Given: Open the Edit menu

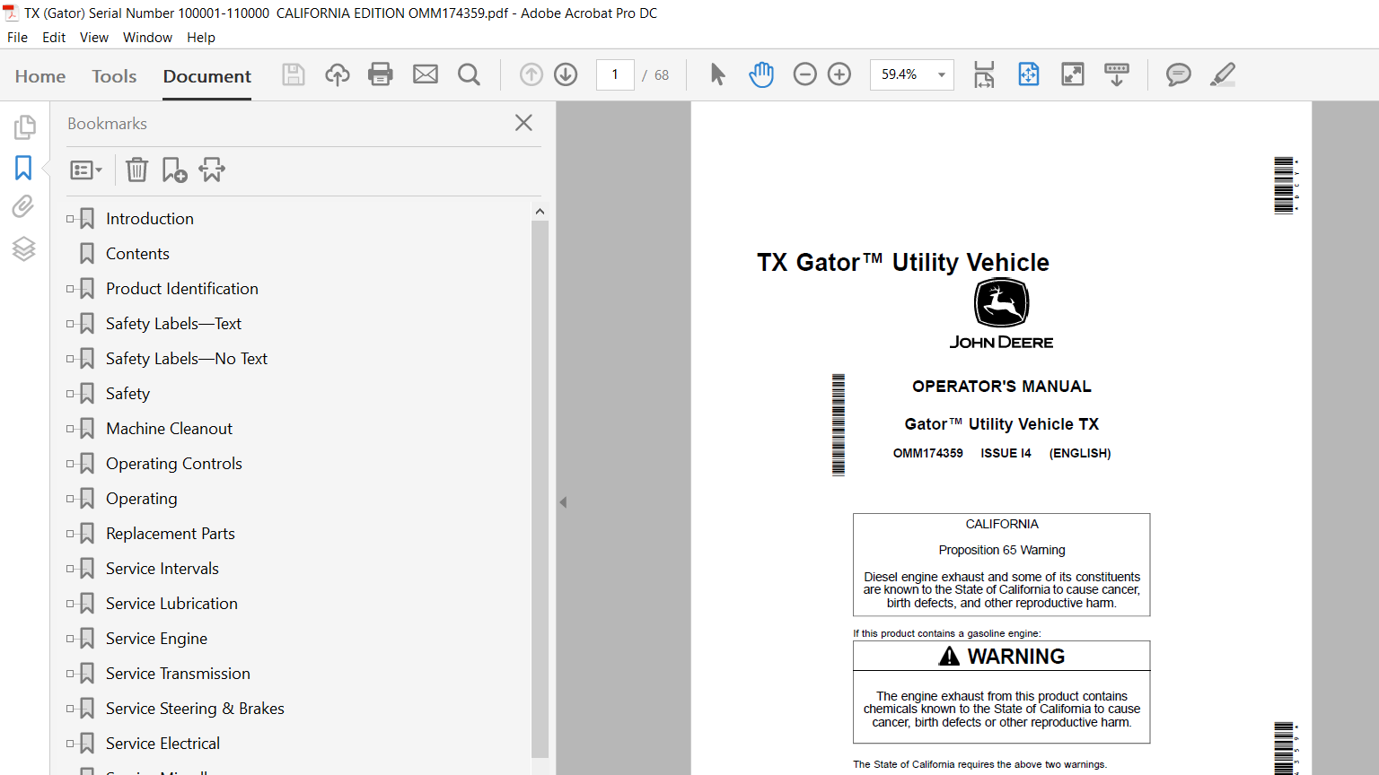Looking at the screenshot, I should [x=54, y=38].
